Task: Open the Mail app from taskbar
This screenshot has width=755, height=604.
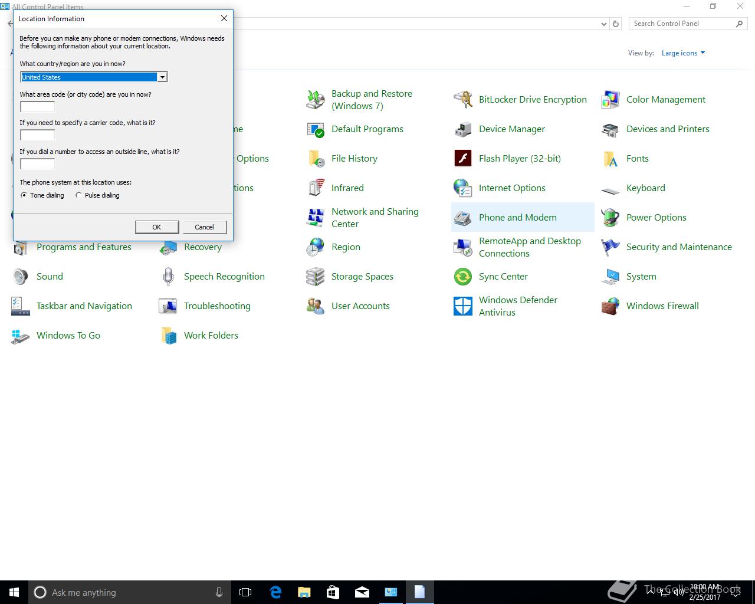Action: coord(362,592)
